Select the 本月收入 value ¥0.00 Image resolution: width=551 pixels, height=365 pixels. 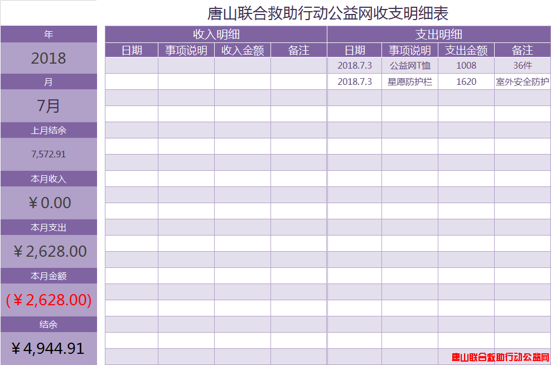(x=49, y=203)
